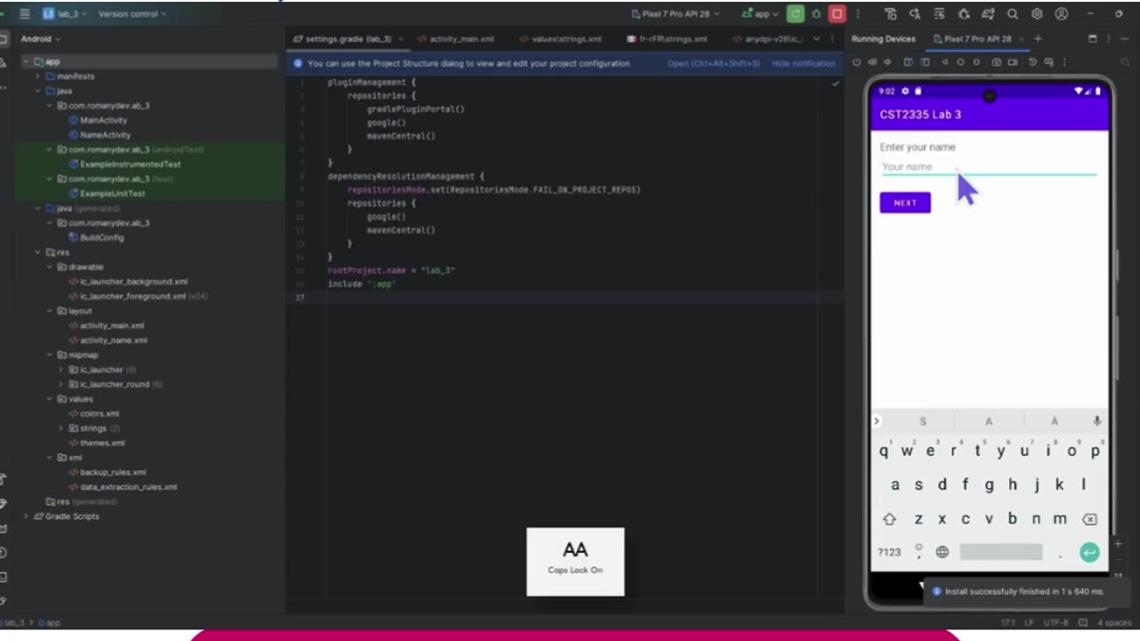This screenshot has width=1140, height=641.
Task: Add a new device tab with plus
Action: 1038,38
